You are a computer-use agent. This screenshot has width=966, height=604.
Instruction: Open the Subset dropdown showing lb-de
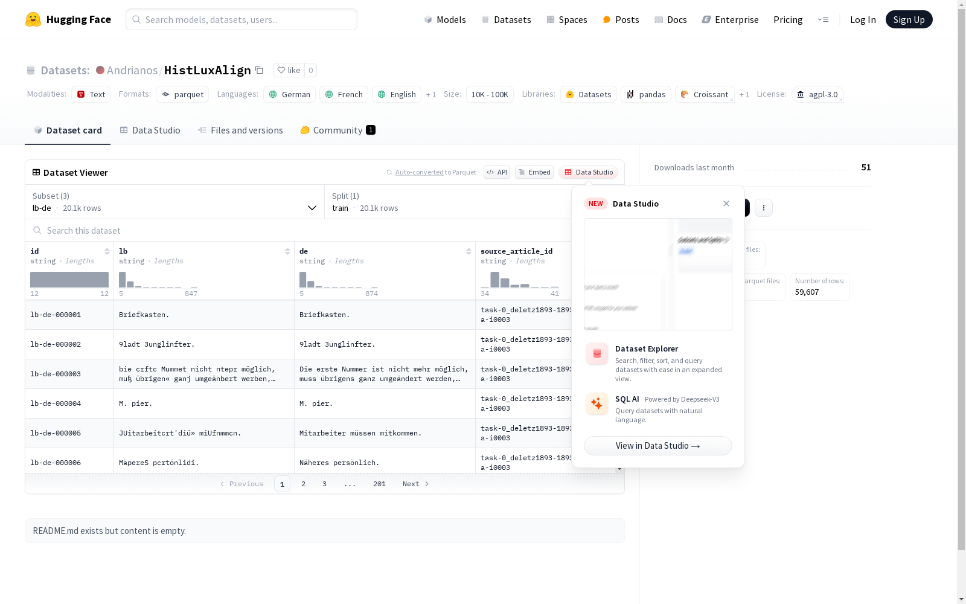click(x=174, y=202)
